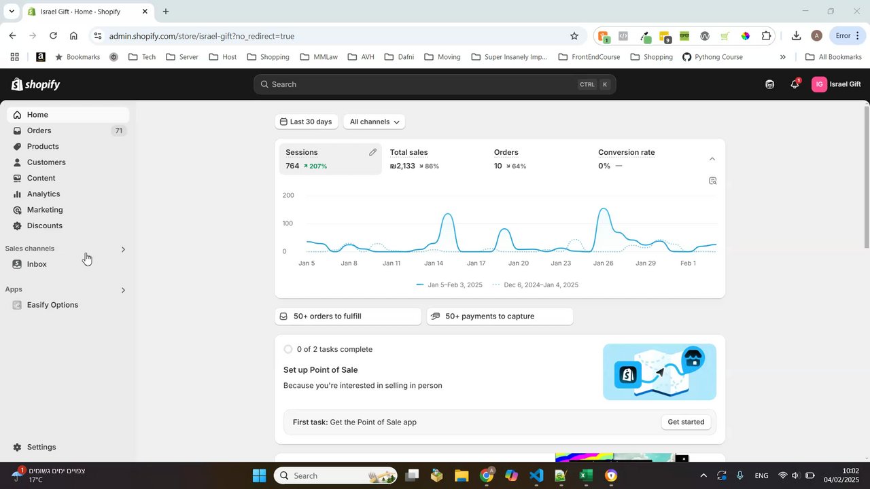The image size is (870, 489).
Task: Open Products in the sidebar
Action: 68,146
